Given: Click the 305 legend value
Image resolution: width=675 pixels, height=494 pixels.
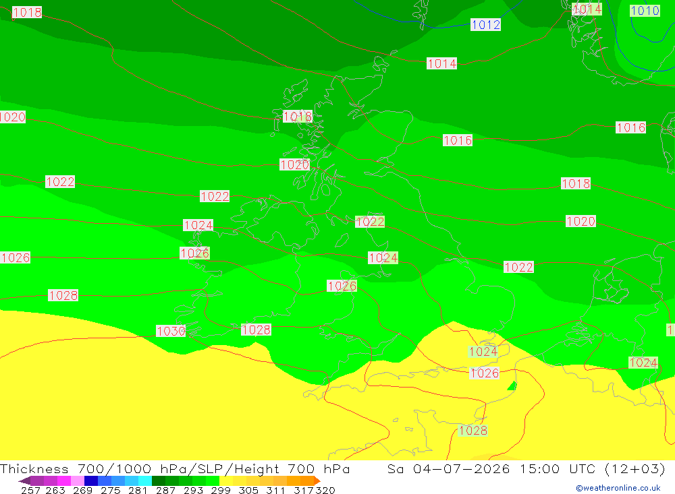Looking at the screenshot, I should pyautogui.click(x=248, y=490).
